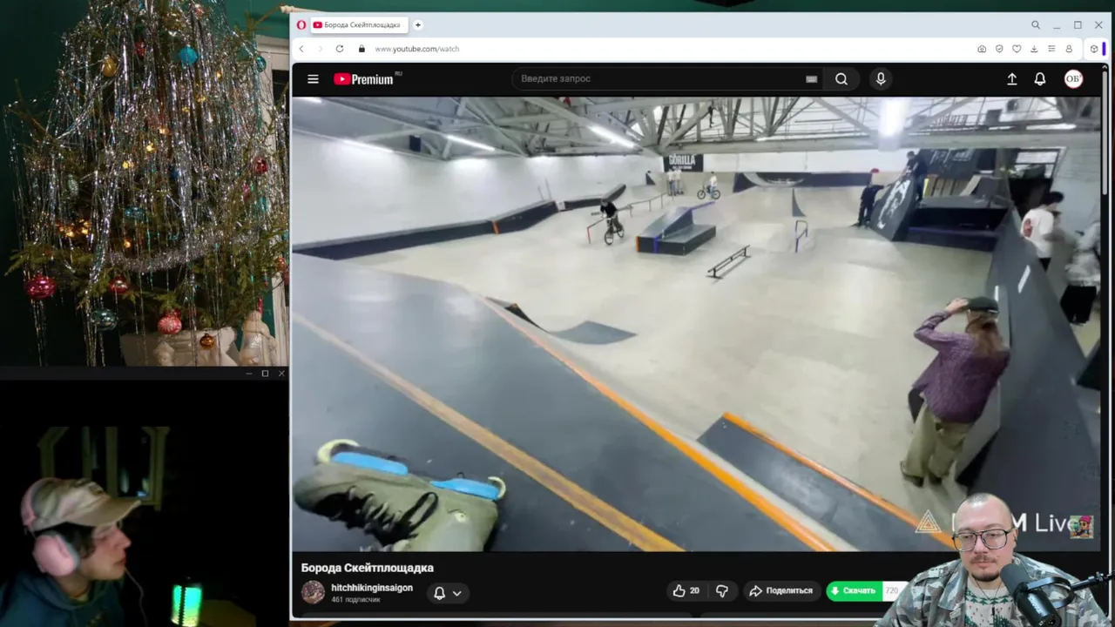
Task: Open the on-screen keyboard in search box
Action: 811,78
